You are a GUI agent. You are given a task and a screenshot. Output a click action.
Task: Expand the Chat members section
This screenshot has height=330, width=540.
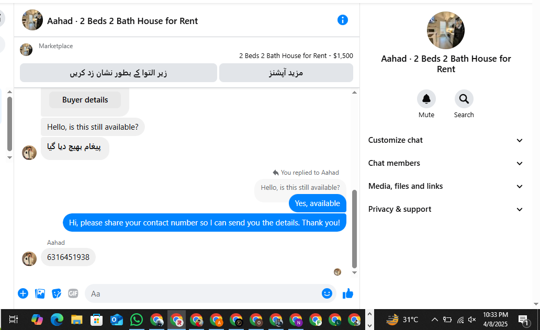coord(445,163)
